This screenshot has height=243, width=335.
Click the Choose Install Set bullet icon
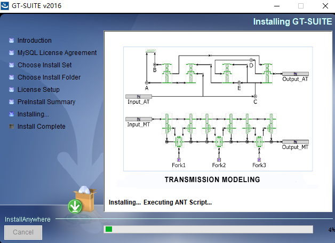11,65
